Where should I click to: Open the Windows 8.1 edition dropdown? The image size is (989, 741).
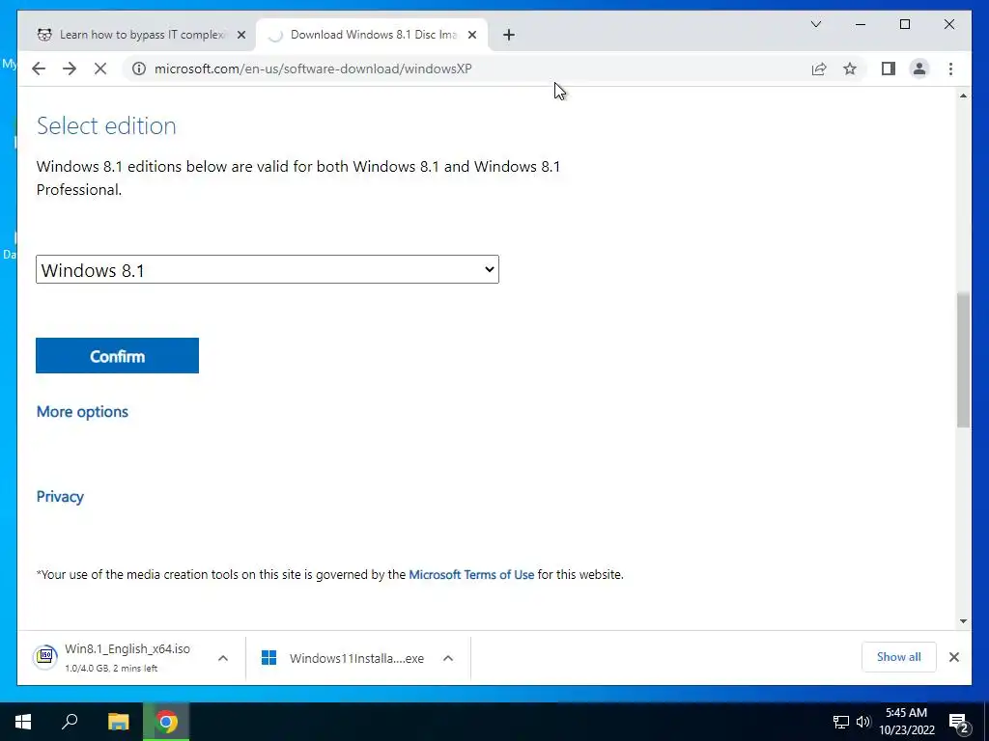268,270
